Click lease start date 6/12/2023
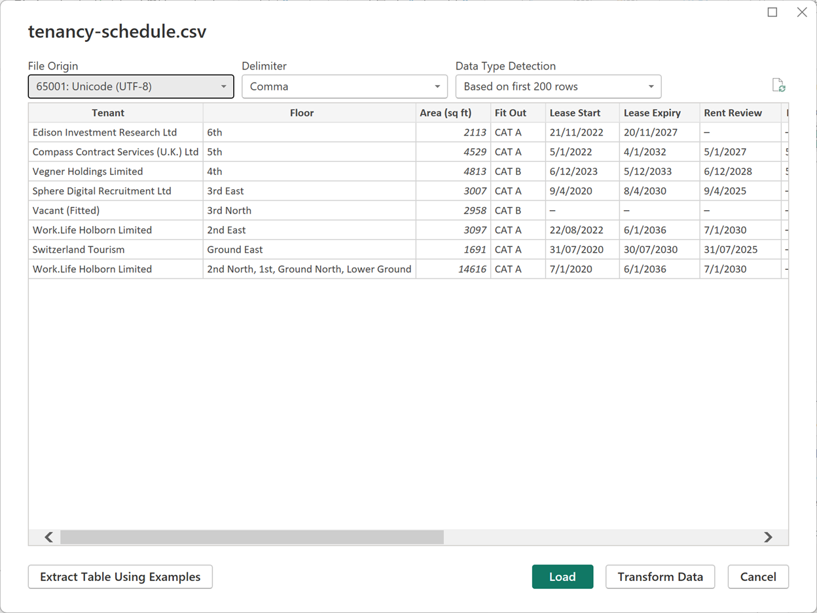Screen dimensions: 817x613 [583, 172]
